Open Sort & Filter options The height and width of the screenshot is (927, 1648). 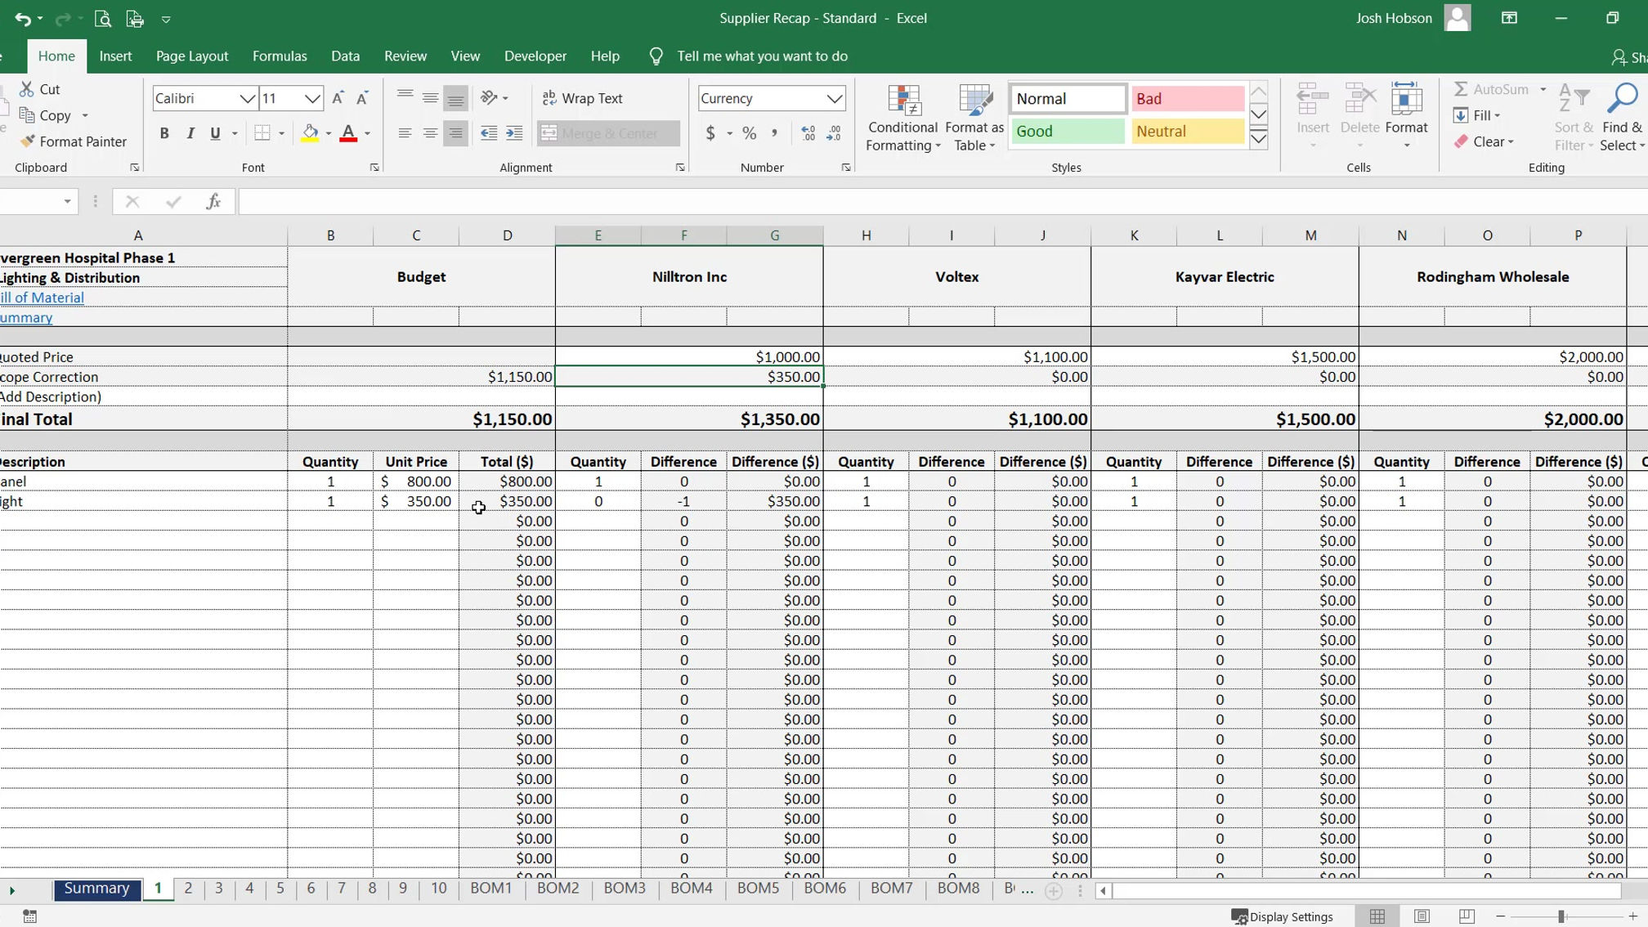click(x=1574, y=119)
